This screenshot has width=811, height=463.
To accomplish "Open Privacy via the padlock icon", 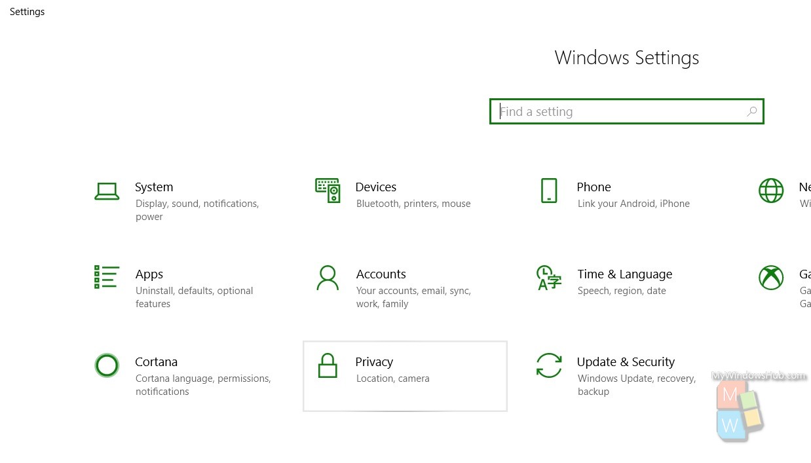I will click(328, 365).
